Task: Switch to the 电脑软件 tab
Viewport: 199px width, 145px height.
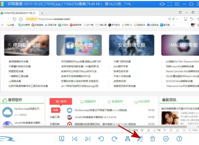Action: point(88,101)
